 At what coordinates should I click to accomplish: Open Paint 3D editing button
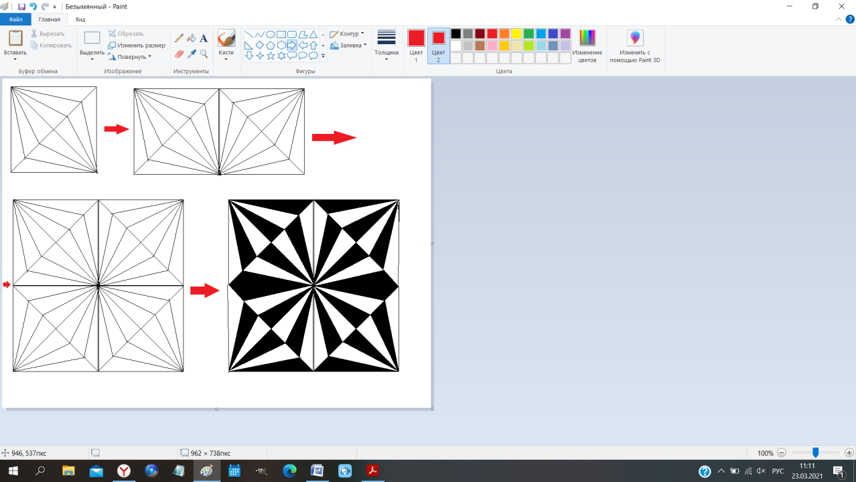tap(634, 46)
